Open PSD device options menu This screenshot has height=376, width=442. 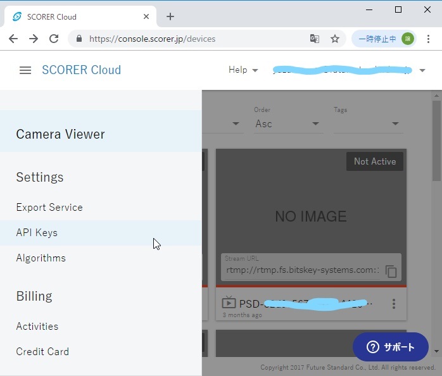394,304
